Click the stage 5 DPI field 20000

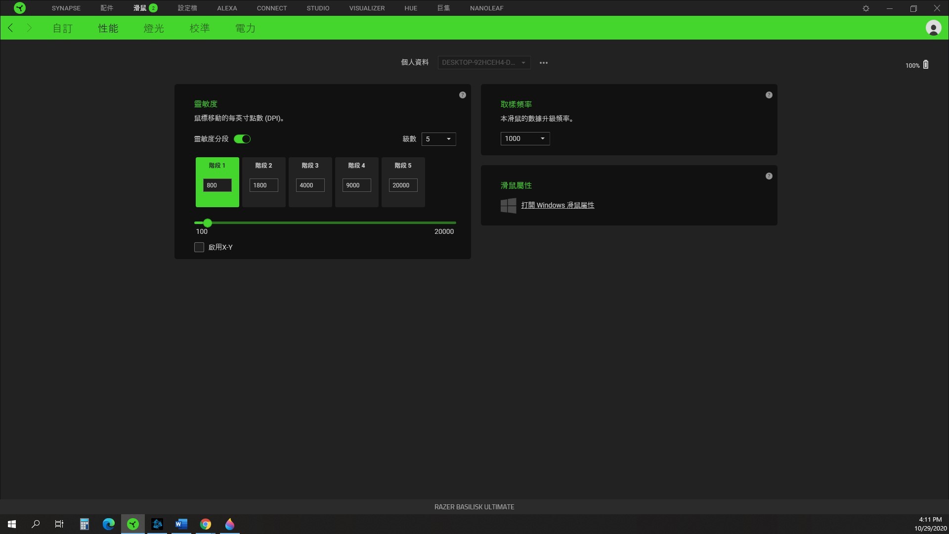pos(403,185)
